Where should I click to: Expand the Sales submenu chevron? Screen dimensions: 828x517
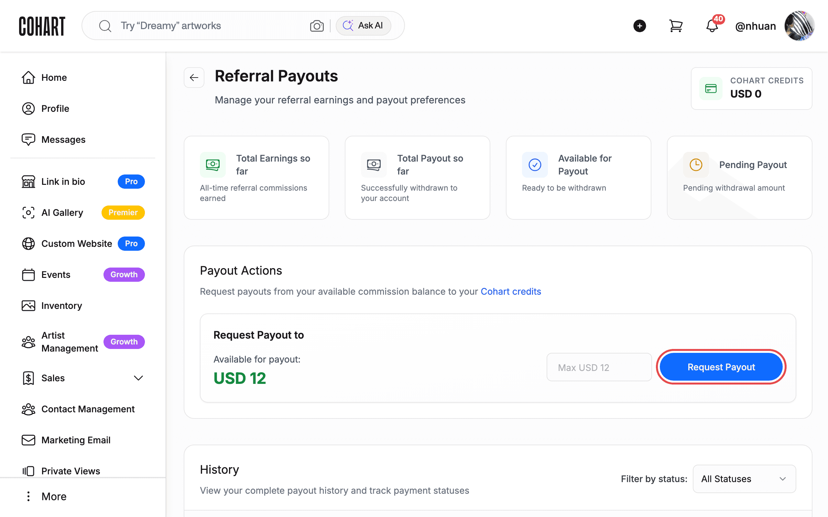click(x=138, y=378)
